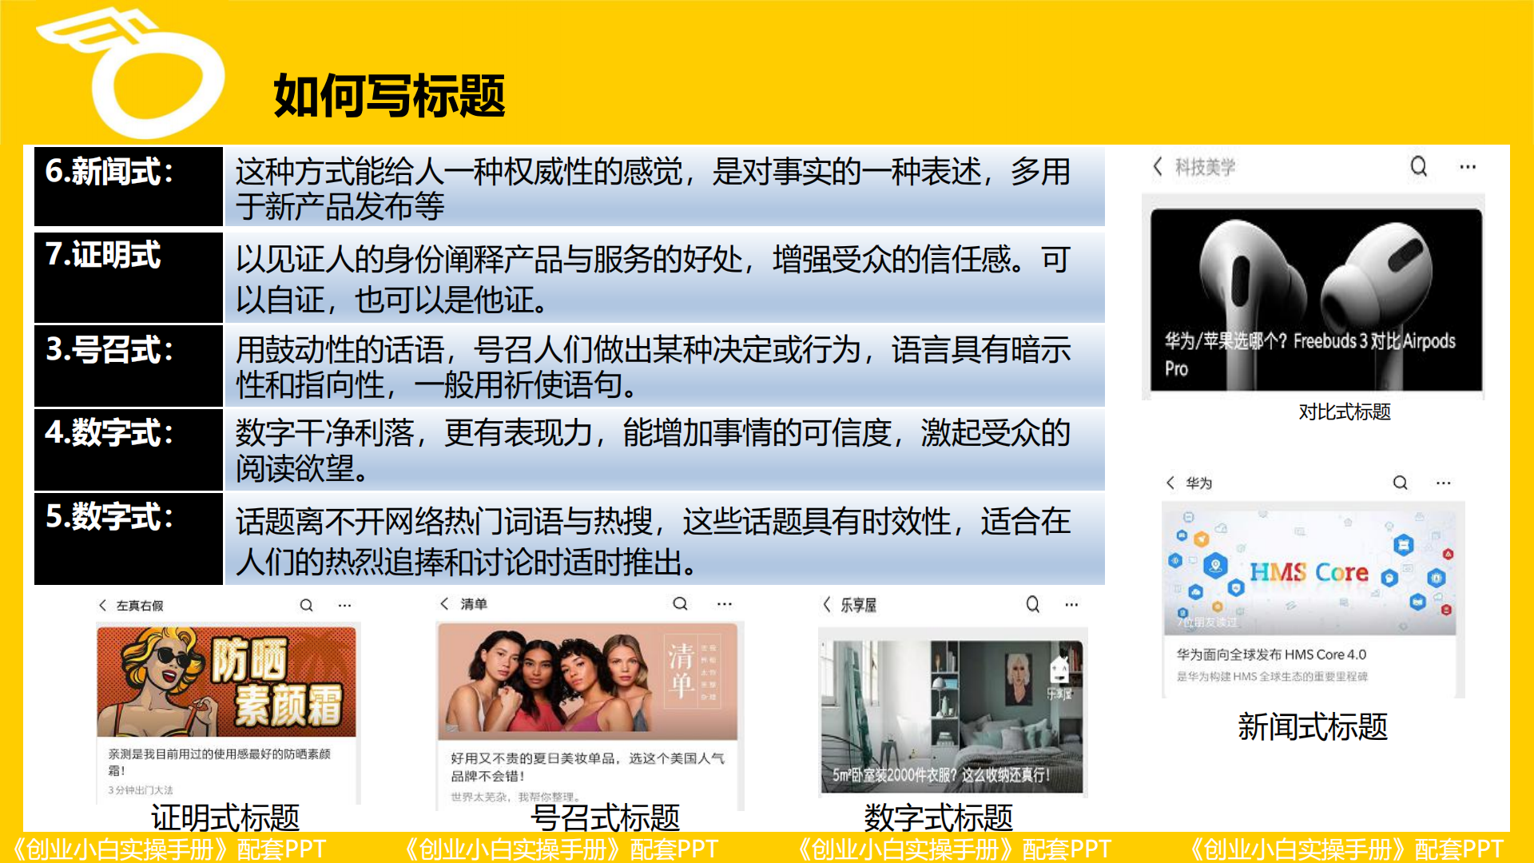Click search icon in 乐享屋 header

point(1032,604)
